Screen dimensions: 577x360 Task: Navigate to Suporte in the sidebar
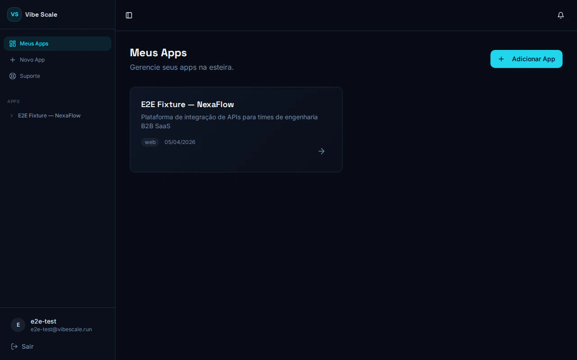(30, 76)
